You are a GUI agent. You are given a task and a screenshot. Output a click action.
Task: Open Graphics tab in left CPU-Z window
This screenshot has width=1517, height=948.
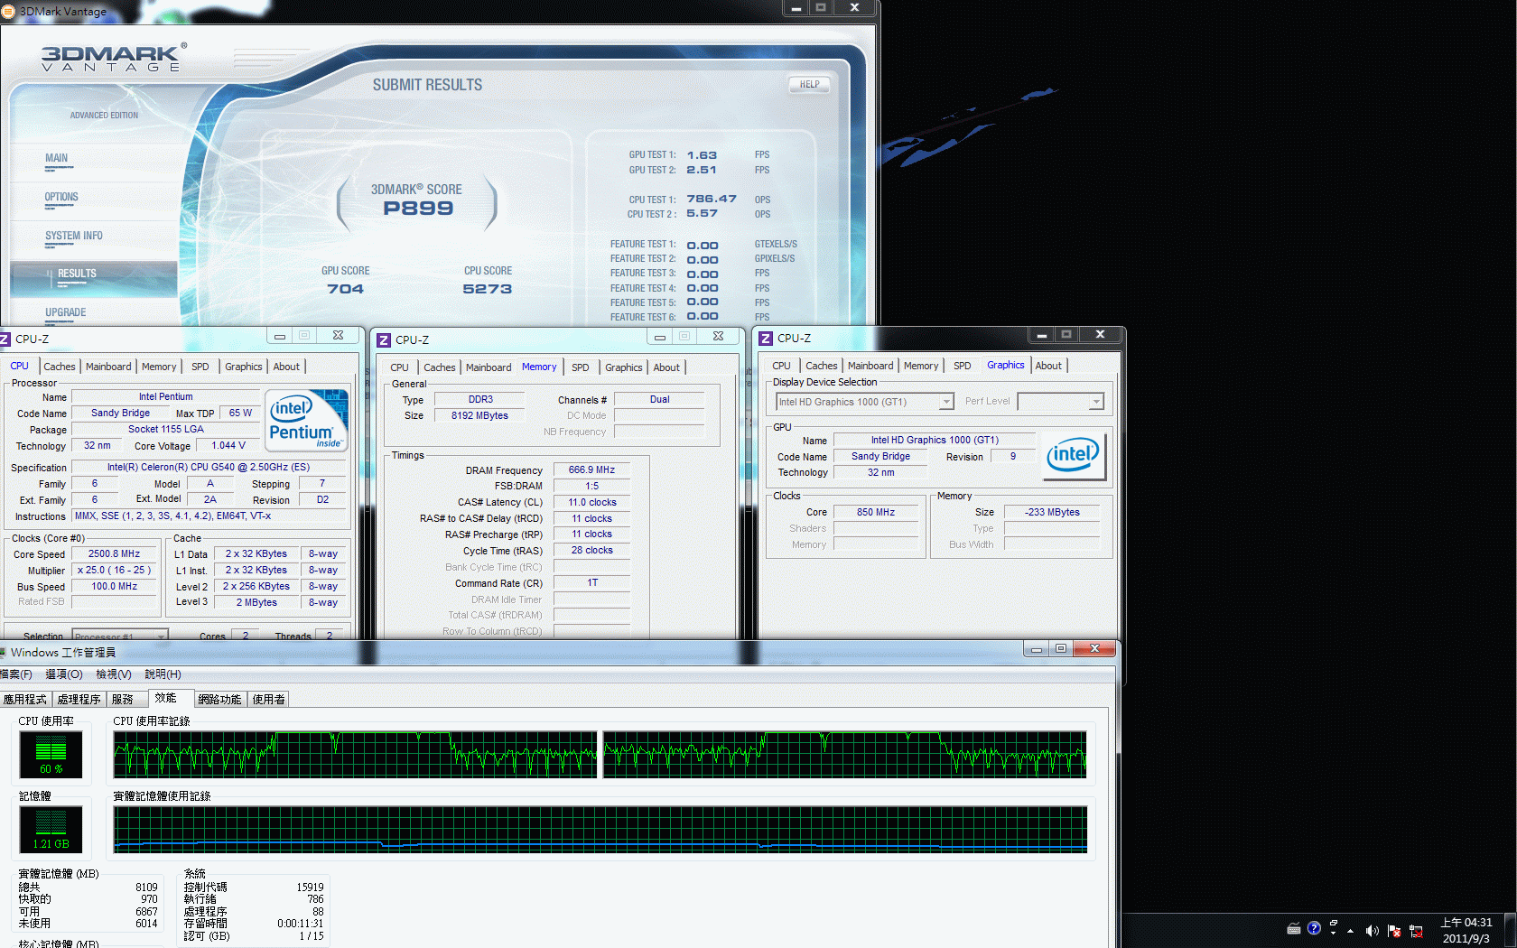(244, 367)
